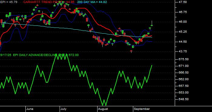Select the June month label
This screenshot has height=112, width=212.
[30, 109]
